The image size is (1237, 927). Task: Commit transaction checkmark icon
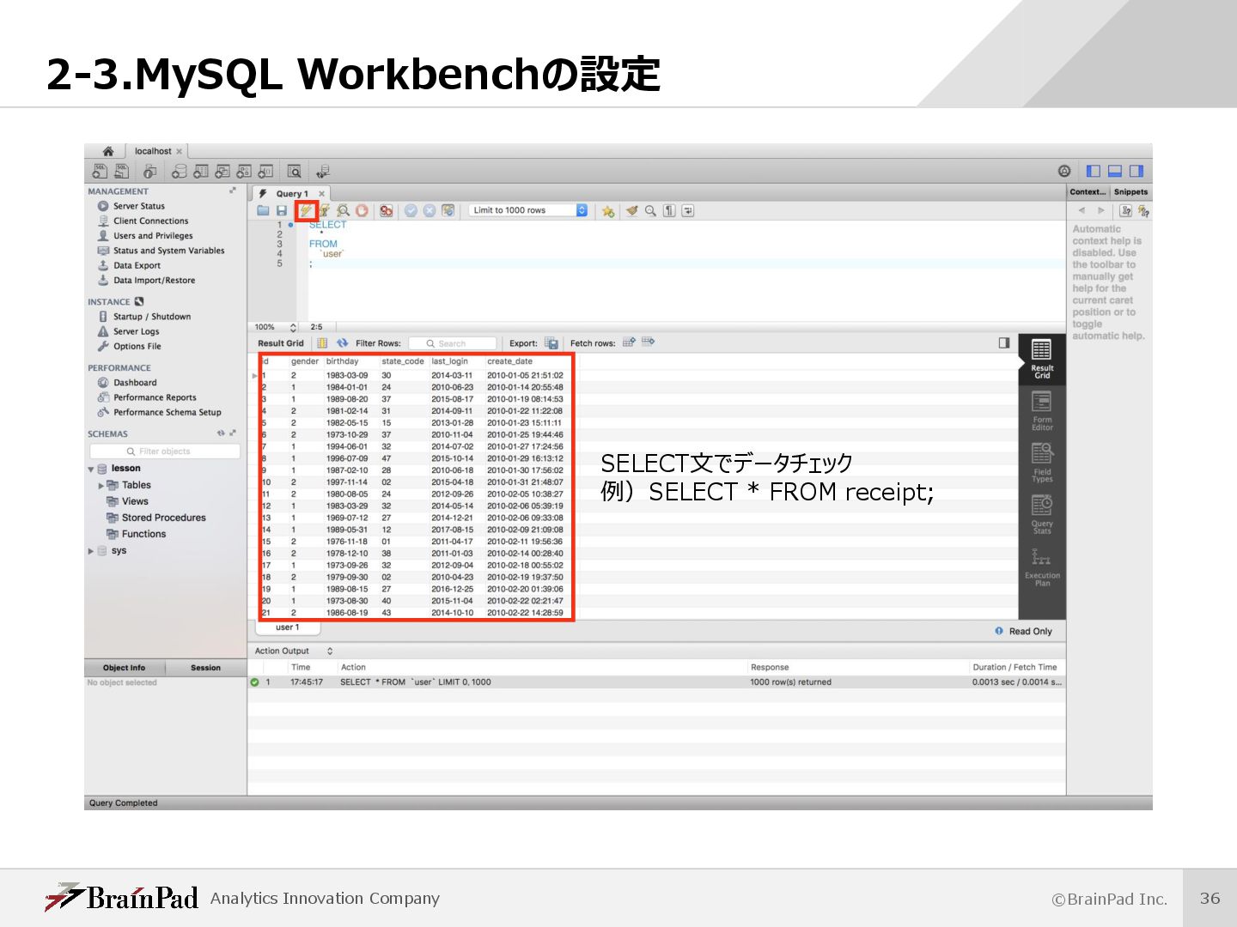coord(411,210)
